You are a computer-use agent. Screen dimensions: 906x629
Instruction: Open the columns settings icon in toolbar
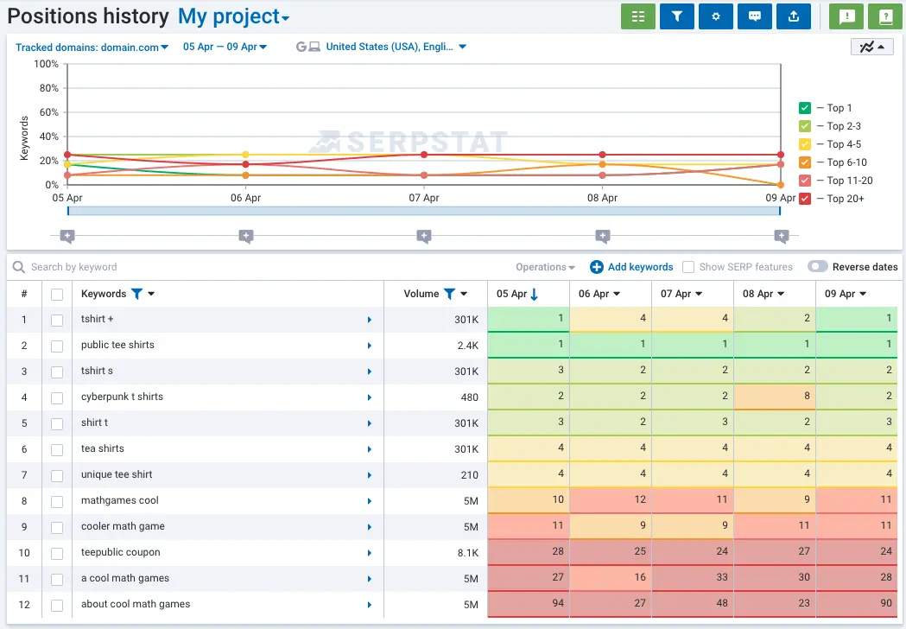pyautogui.click(x=637, y=16)
